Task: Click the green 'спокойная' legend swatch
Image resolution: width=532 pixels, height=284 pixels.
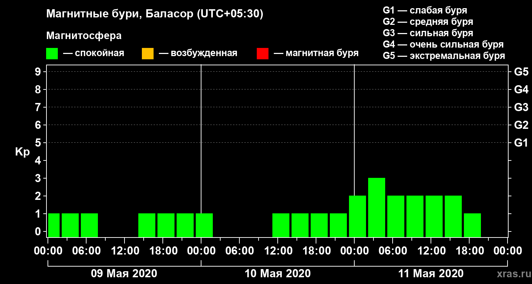Action: point(52,54)
